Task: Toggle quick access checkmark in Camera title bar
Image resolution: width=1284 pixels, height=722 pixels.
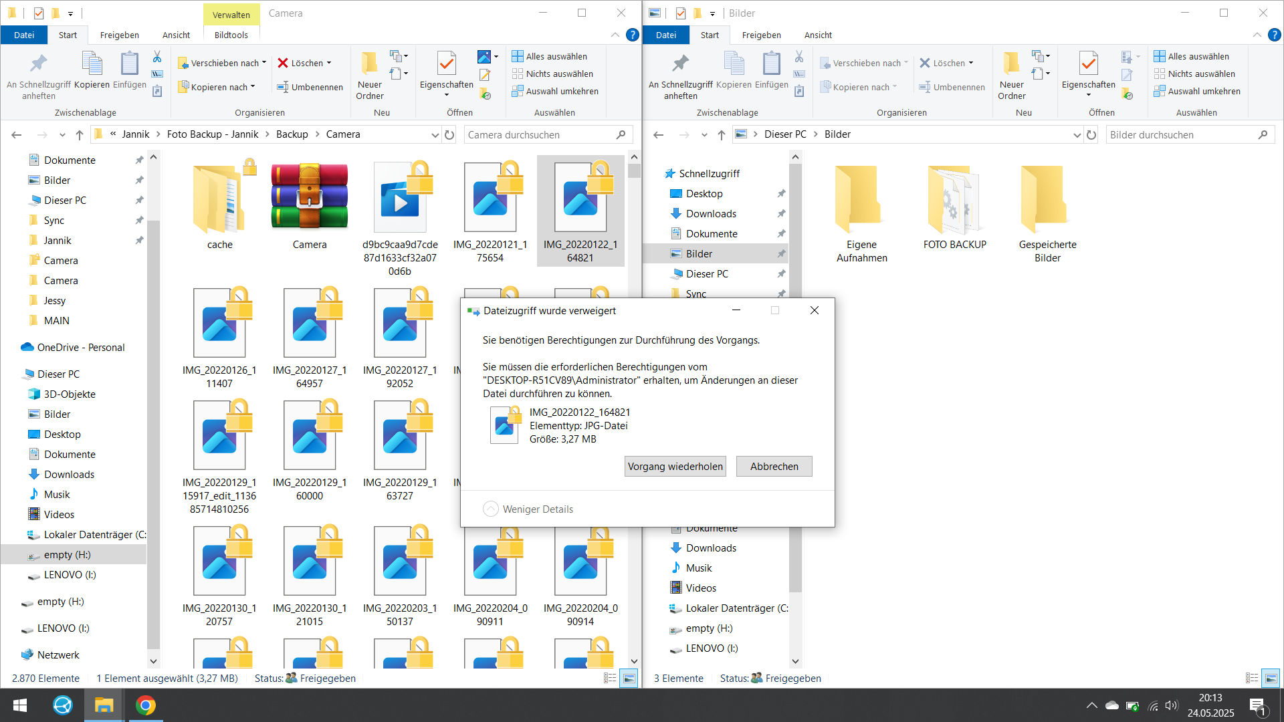Action: coord(38,13)
